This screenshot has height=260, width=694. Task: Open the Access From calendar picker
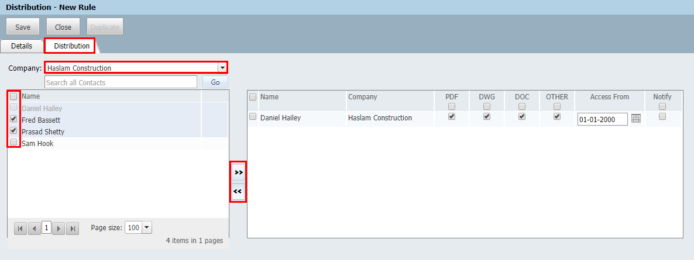pyautogui.click(x=636, y=119)
